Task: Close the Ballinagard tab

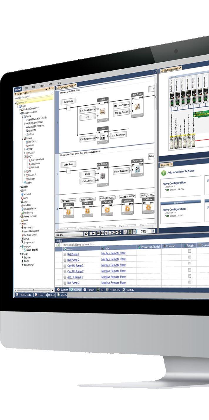Action: (180, 68)
